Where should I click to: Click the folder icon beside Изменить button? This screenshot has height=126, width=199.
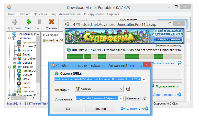tap(144, 98)
